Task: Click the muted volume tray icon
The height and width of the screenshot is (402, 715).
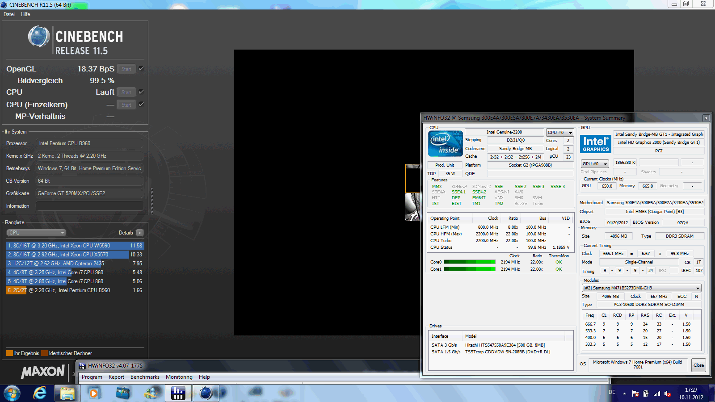Action: (668, 394)
